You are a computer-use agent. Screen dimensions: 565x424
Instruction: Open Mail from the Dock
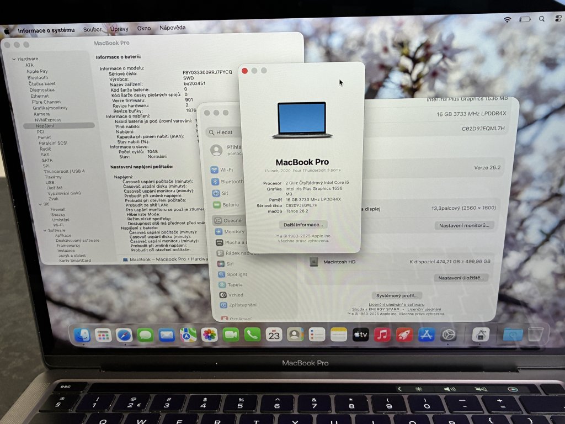pos(167,335)
